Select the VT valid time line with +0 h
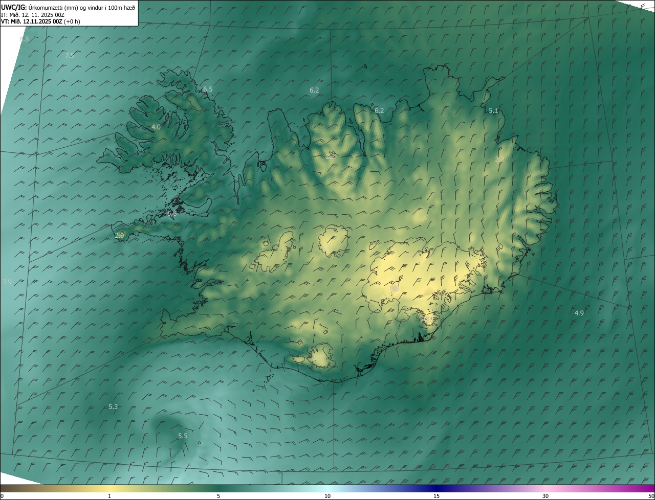Screen dimensions: 655x500 click(x=40, y=21)
